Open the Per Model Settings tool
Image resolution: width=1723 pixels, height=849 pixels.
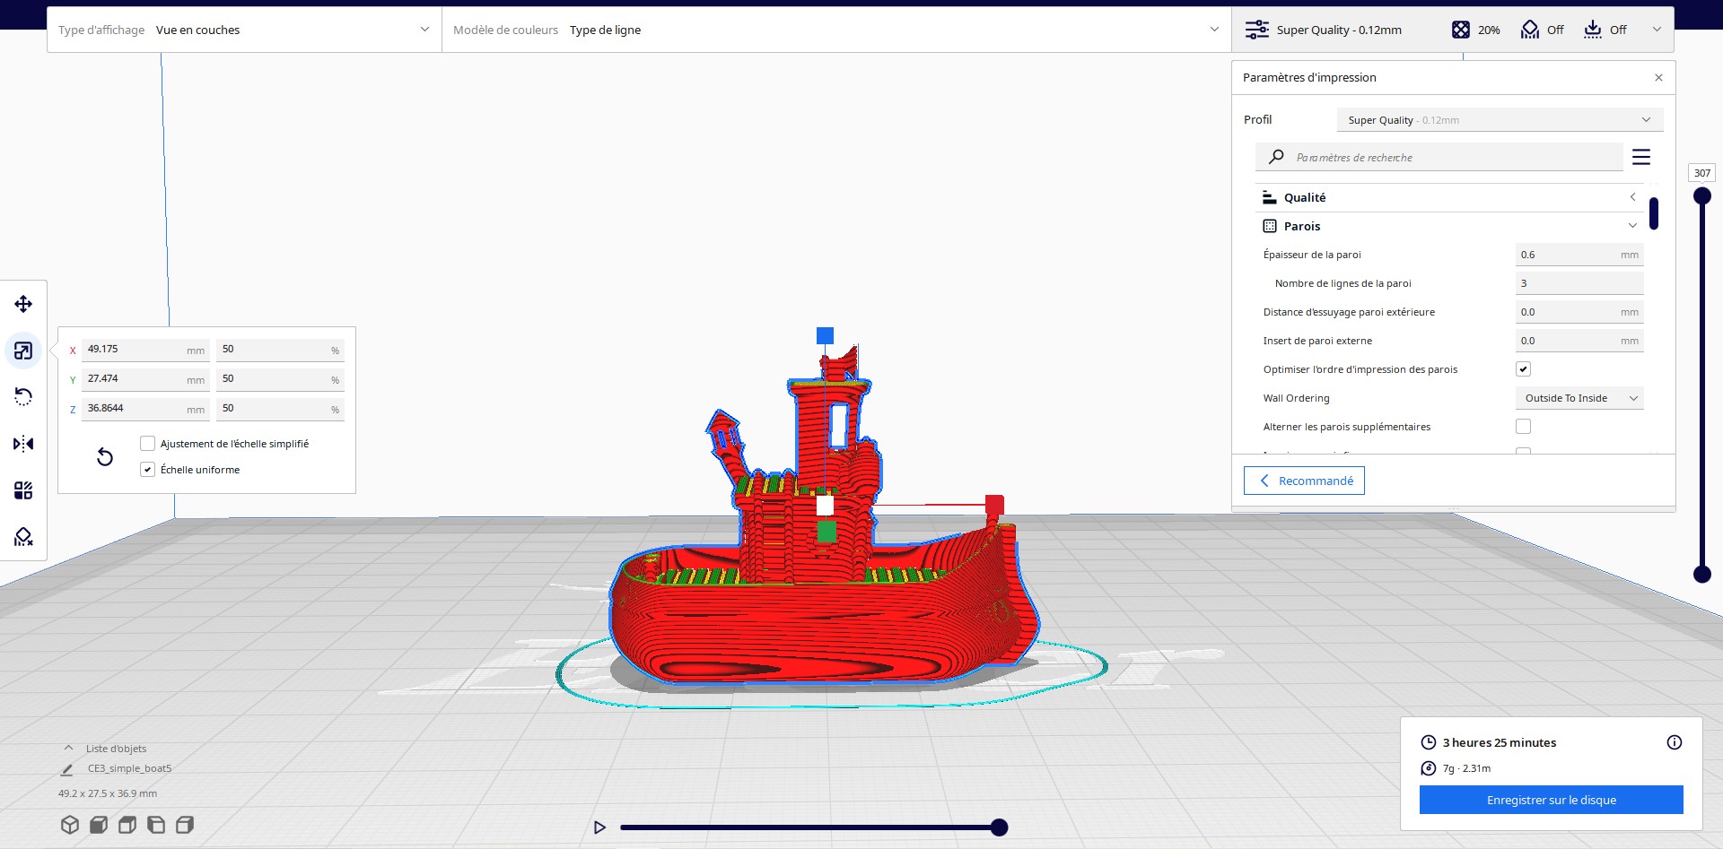coord(23,490)
